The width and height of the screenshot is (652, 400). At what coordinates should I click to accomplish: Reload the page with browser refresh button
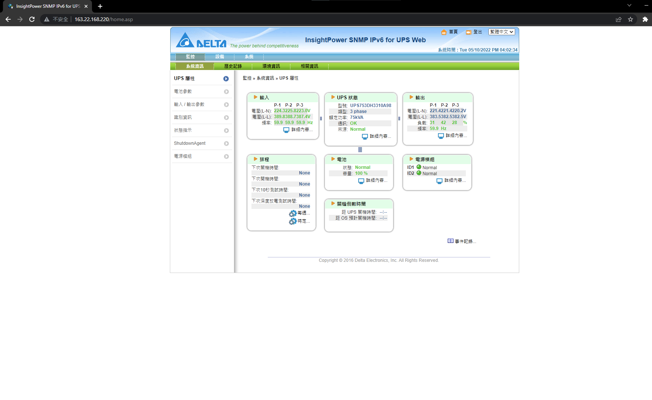pos(32,19)
